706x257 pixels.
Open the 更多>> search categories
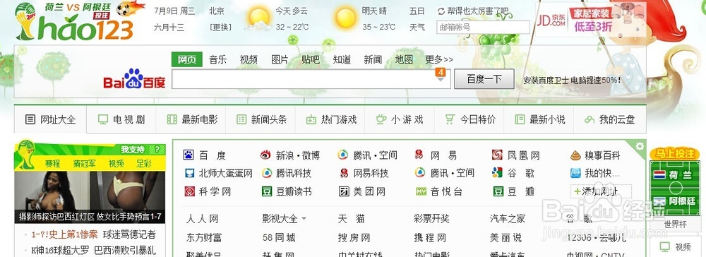(439, 59)
